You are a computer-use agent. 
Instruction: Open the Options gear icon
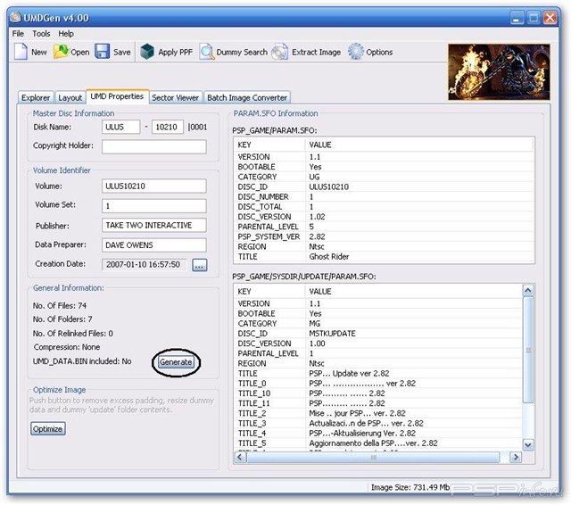coord(356,52)
